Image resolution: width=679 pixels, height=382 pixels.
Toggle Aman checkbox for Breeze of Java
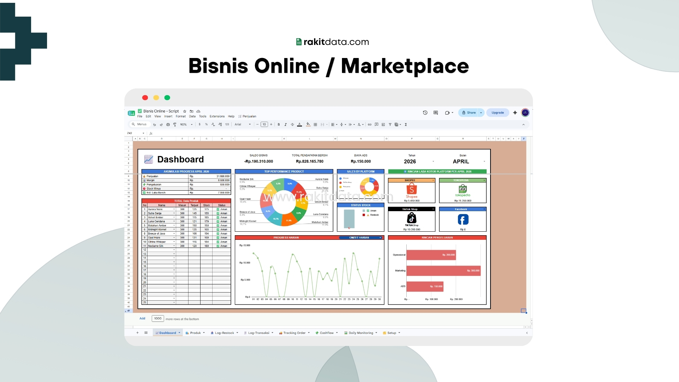point(218,234)
